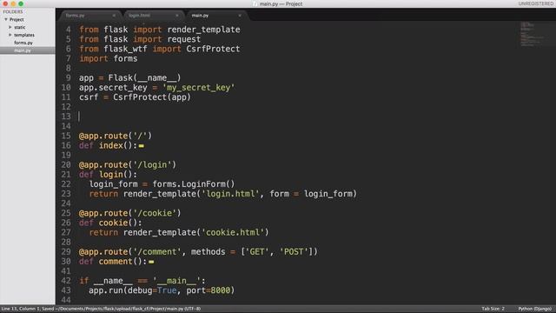Click line number 13 in the gutter
Image resolution: width=556 pixels, height=313 pixels.
(x=66, y=117)
